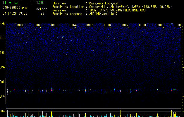The image size is (184, 117).
Task: Click the 0905 time marker
Action: (90, 25)
